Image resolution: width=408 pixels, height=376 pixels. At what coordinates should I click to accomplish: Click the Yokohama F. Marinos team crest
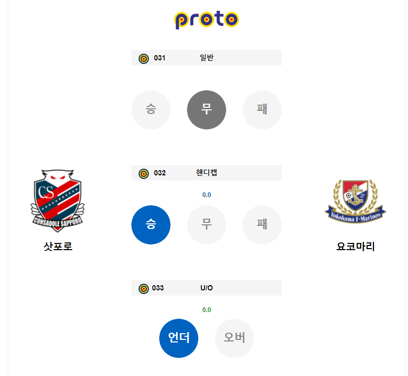355,201
